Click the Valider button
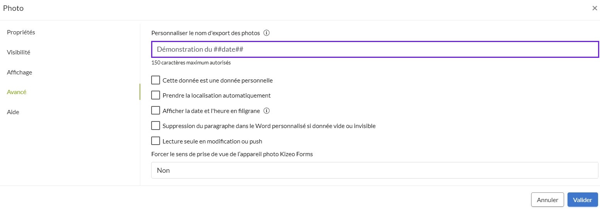The width and height of the screenshot is (600, 209). click(583, 200)
